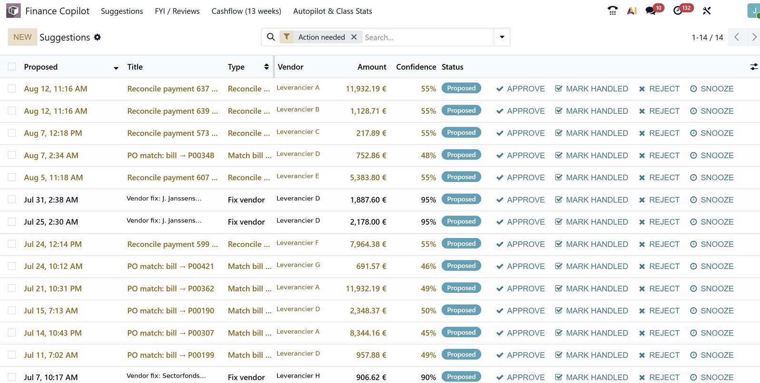Open the activities clock icon with 132 badge

click(678, 10)
